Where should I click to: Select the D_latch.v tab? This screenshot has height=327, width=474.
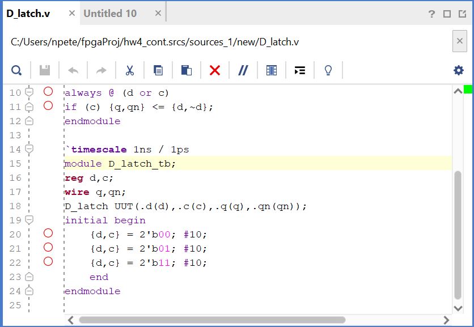(x=28, y=14)
